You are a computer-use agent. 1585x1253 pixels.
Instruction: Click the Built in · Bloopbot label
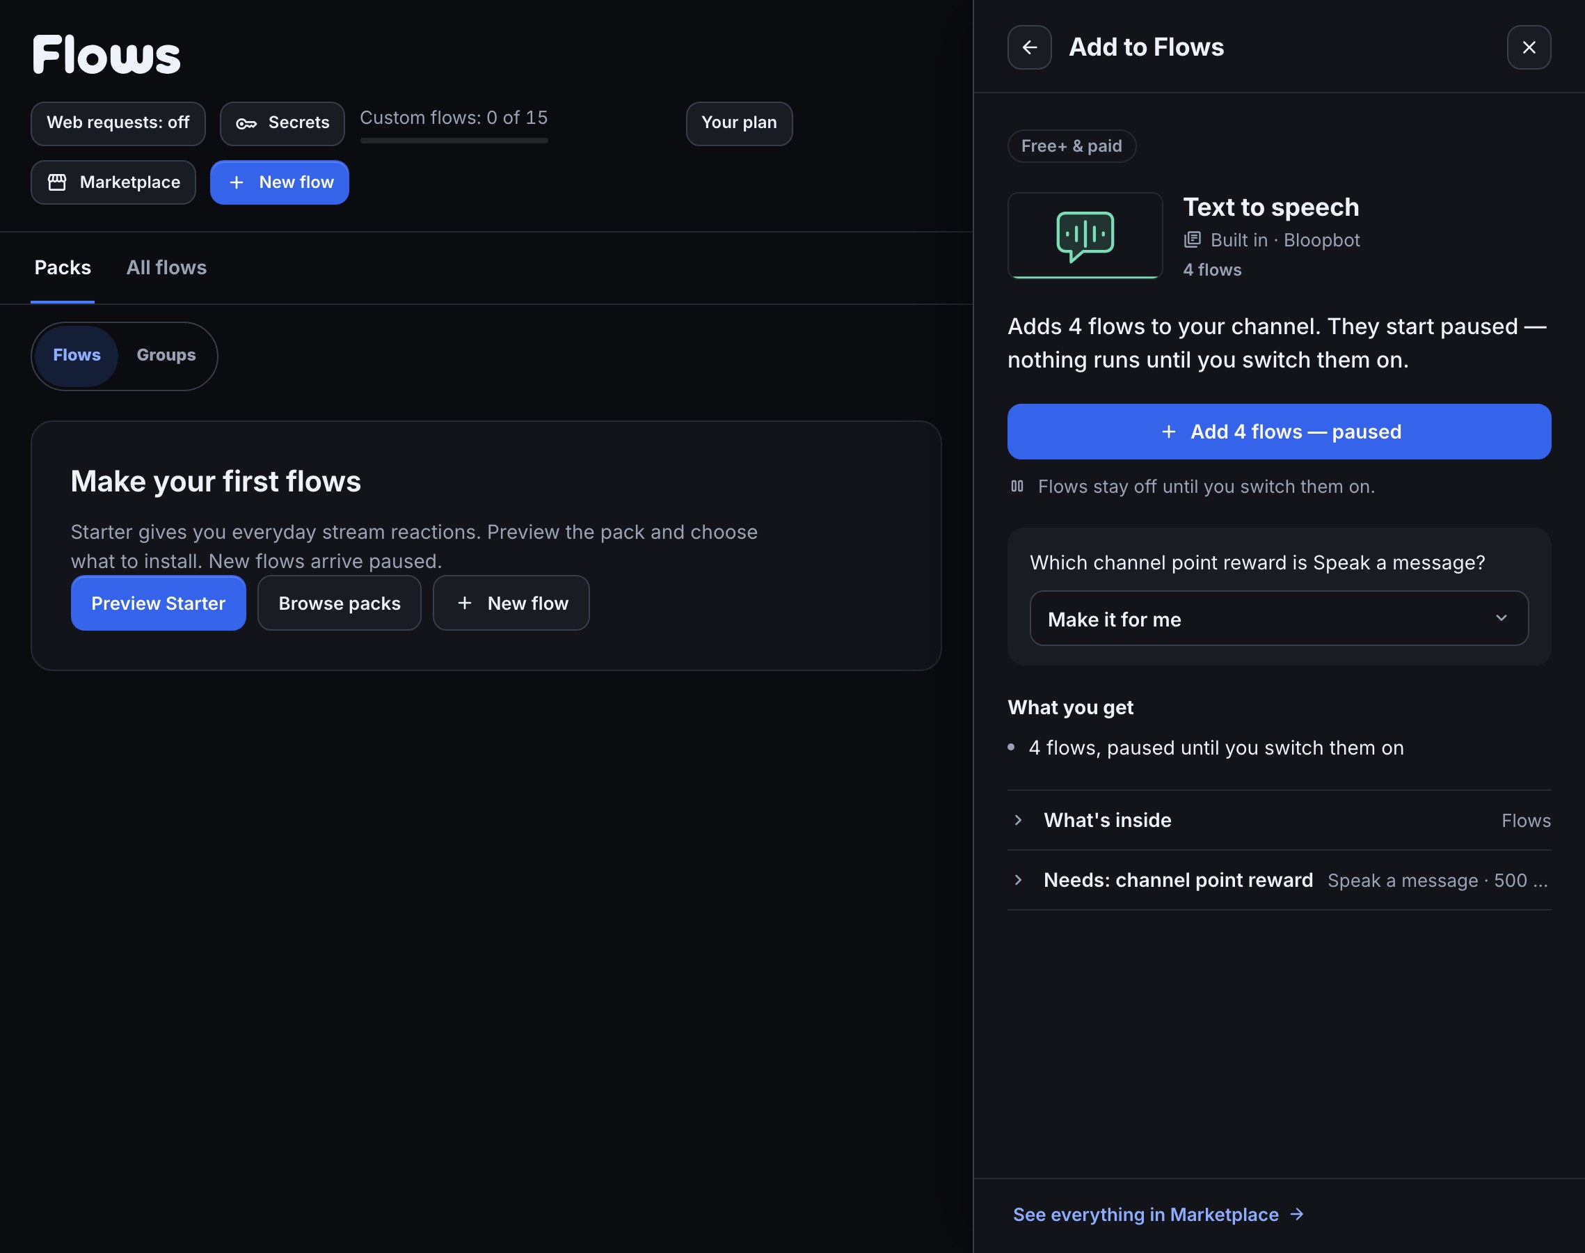tap(1284, 240)
